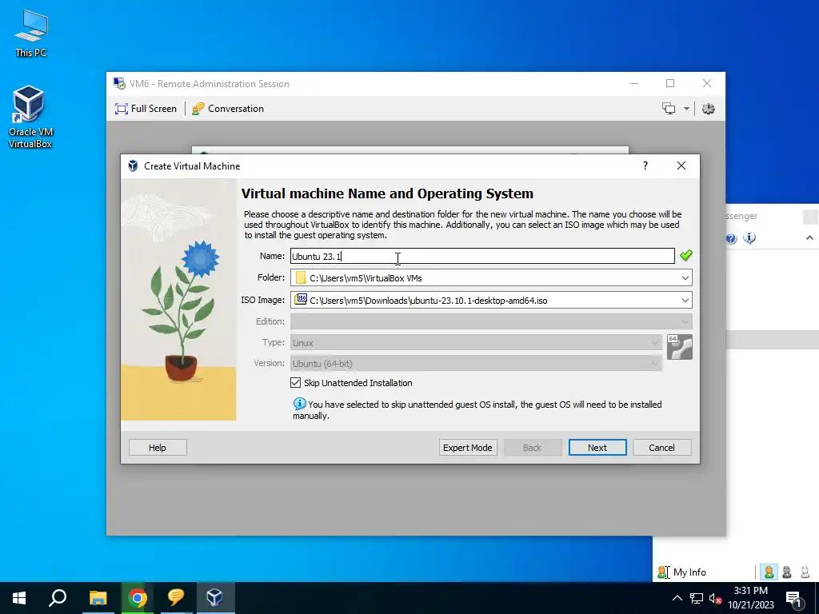Click the Help button
This screenshot has width=819, height=614.
pyautogui.click(x=158, y=448)
